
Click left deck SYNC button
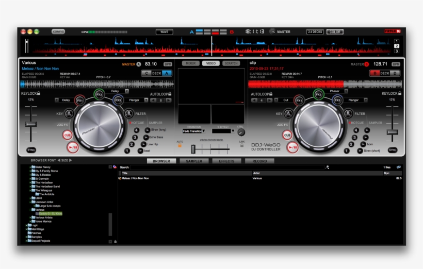31,150
